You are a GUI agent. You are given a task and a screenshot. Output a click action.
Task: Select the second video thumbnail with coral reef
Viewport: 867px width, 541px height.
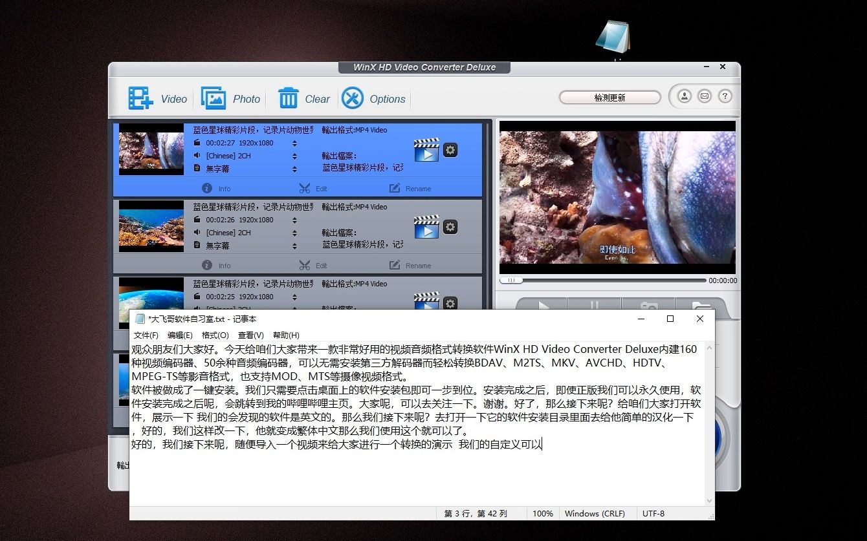pyautogui.click(x=151, y=226)
